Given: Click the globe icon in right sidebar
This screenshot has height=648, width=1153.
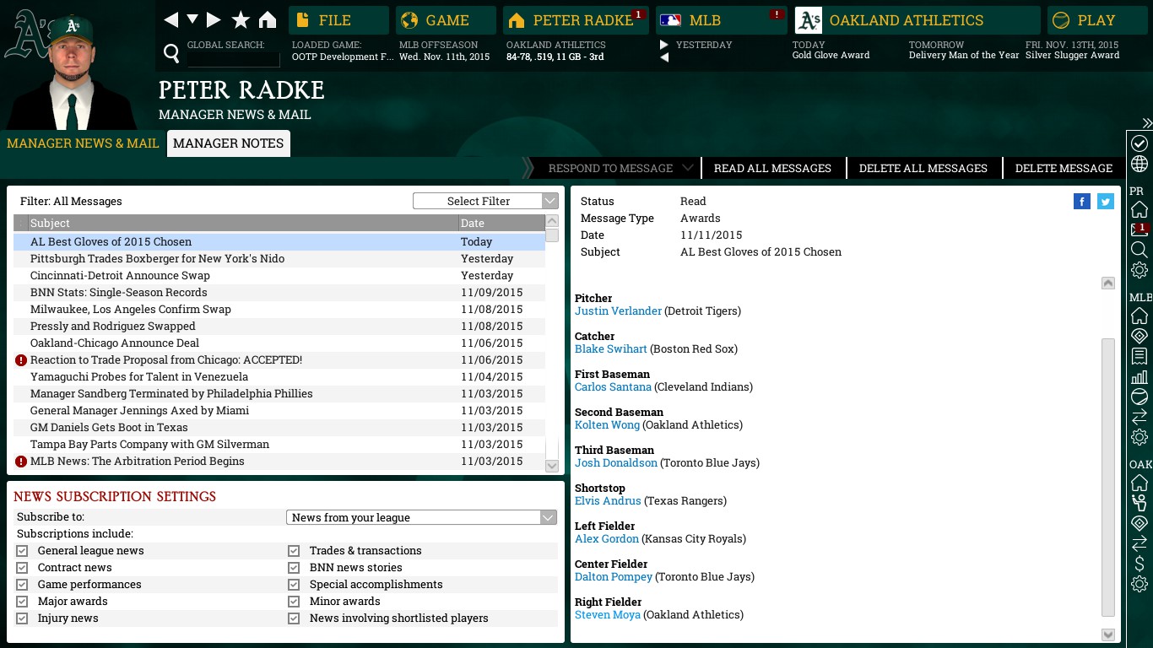Looking at the screenshot, I should point(1139,164).
